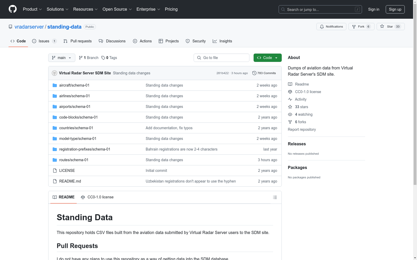Open the aircraft/schema-01 folder icon
This screenshot has width=417, height=260.
[55, 85]
